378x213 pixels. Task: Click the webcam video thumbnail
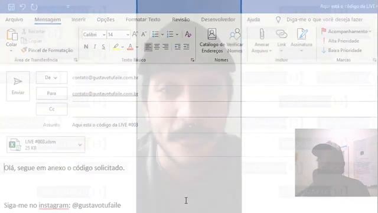[x=336, y=163]
